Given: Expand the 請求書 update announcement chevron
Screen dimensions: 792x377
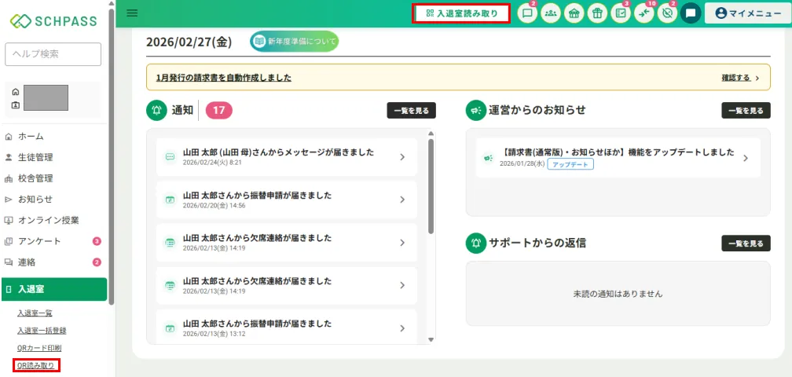Looking at the screenshot, I should (x=745, y=158).
